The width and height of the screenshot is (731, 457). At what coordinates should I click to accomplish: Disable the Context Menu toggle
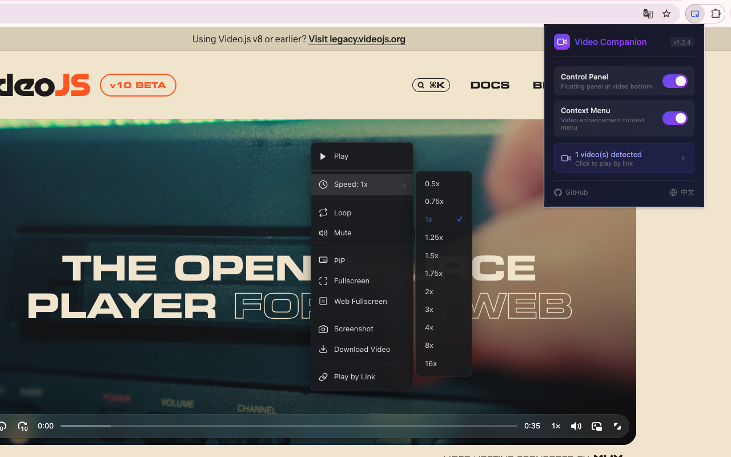pyautogui.click(x=674, y=118)
